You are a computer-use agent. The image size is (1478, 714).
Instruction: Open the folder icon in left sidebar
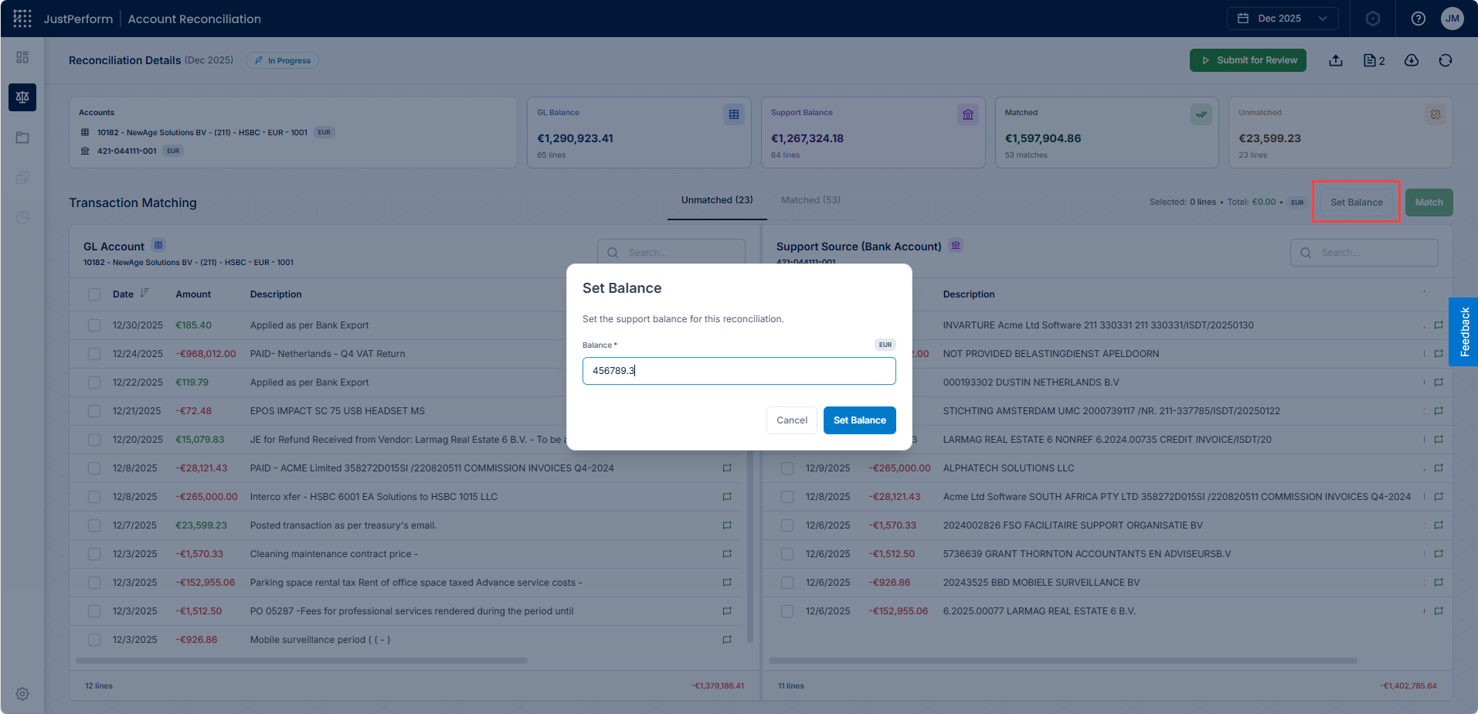pos(22,138)
